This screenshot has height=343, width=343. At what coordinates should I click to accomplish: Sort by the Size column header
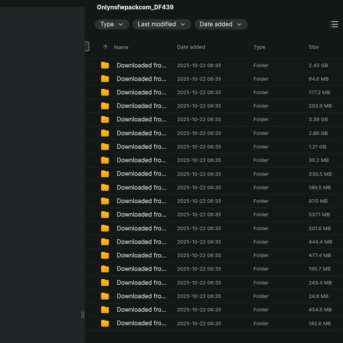(x=313, y=47)
